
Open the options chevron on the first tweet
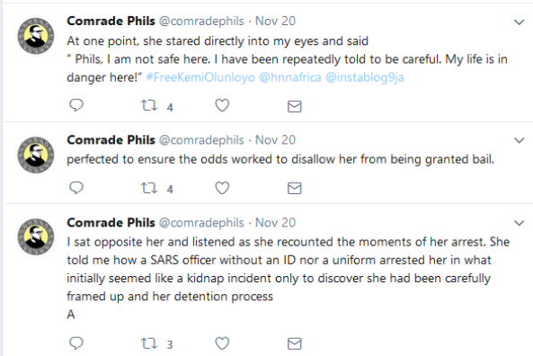point(519,22)
